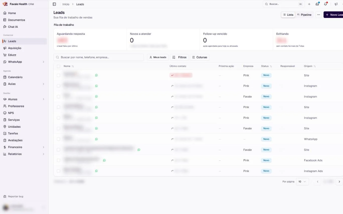Open the inbox tray icon

coord(317,4)
